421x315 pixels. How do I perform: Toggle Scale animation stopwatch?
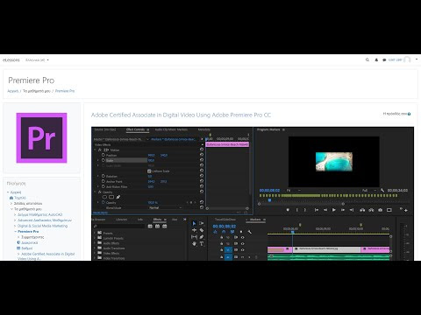pos(103,160)
